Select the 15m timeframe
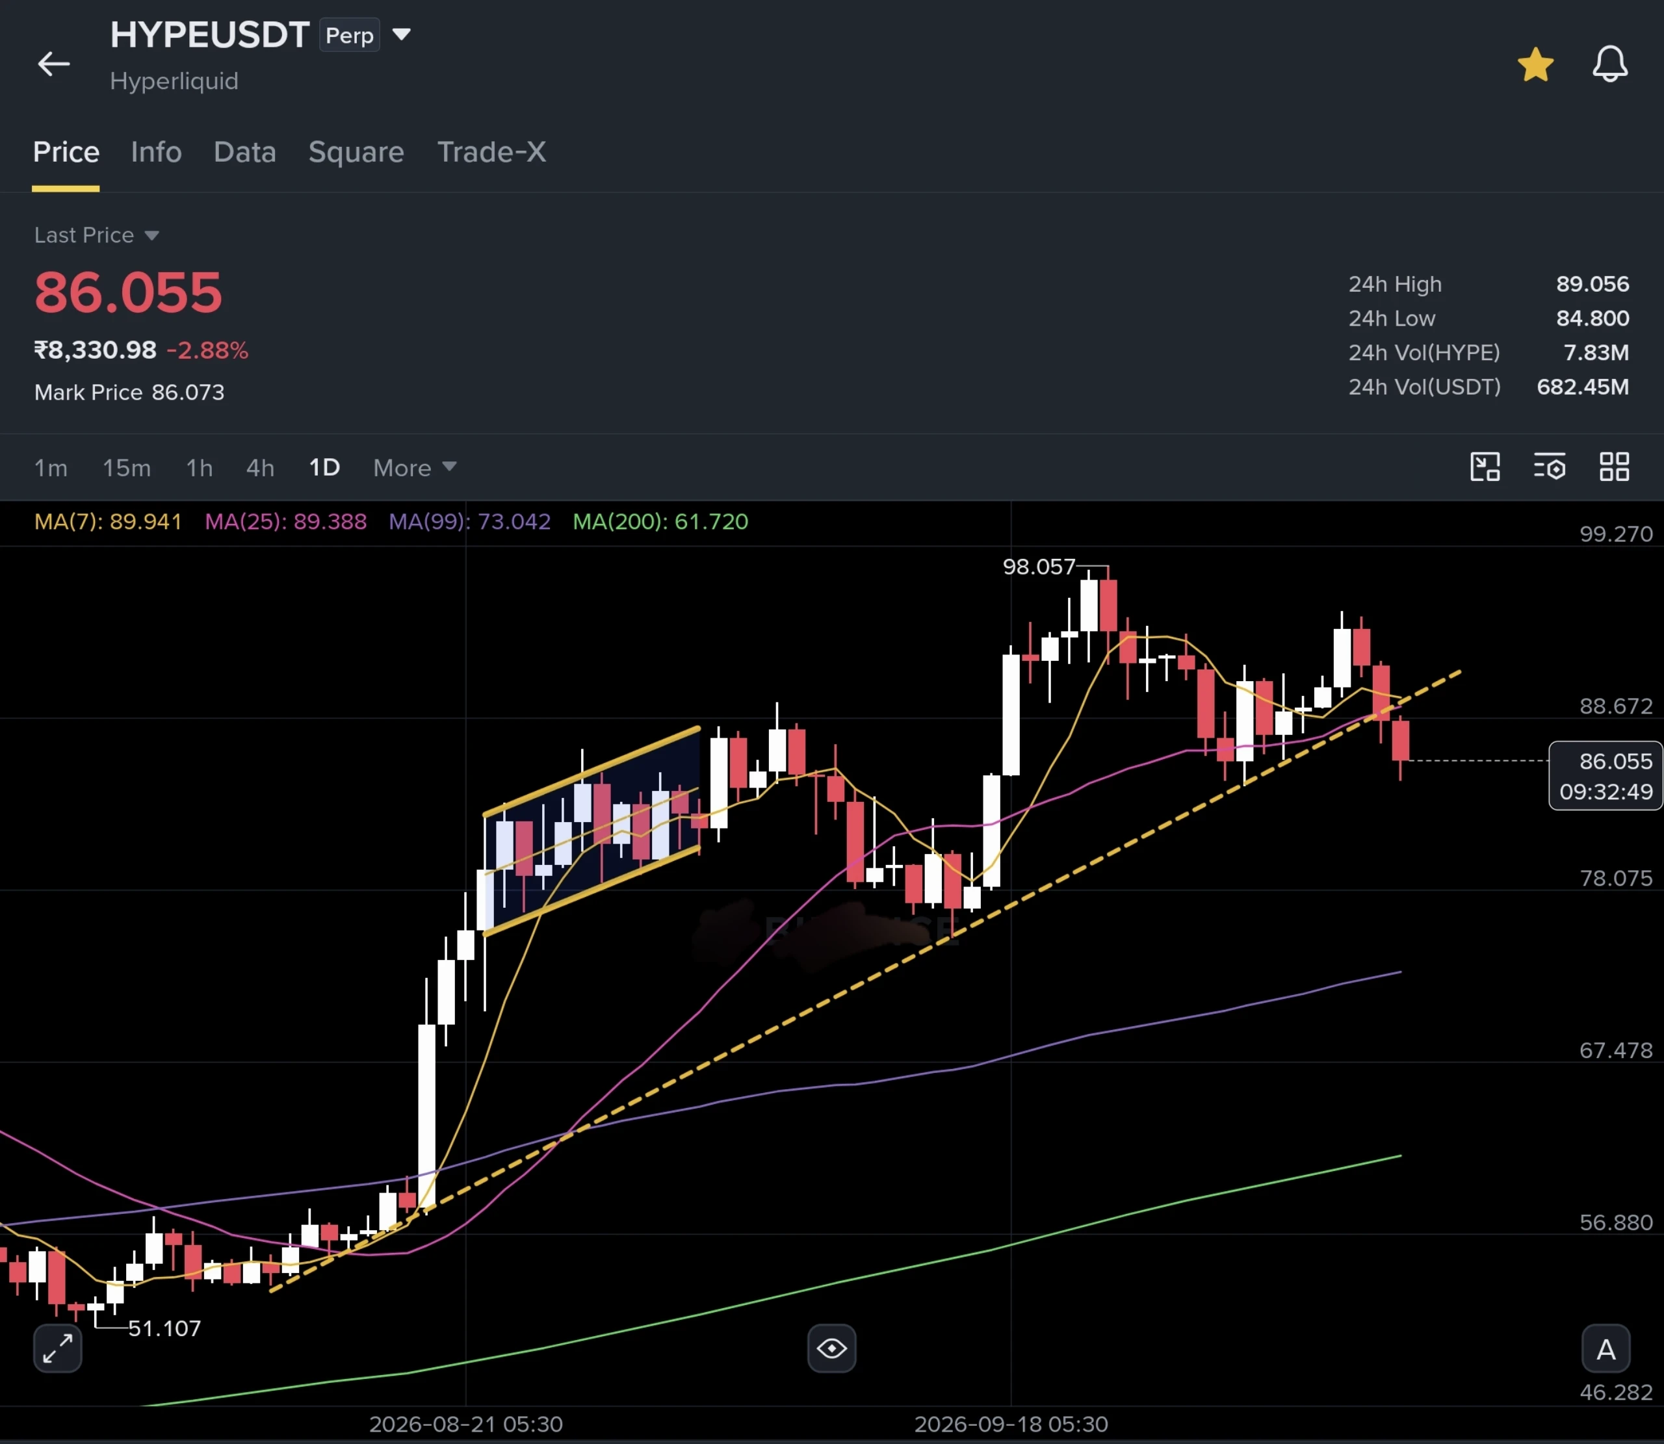 (127, 467)
